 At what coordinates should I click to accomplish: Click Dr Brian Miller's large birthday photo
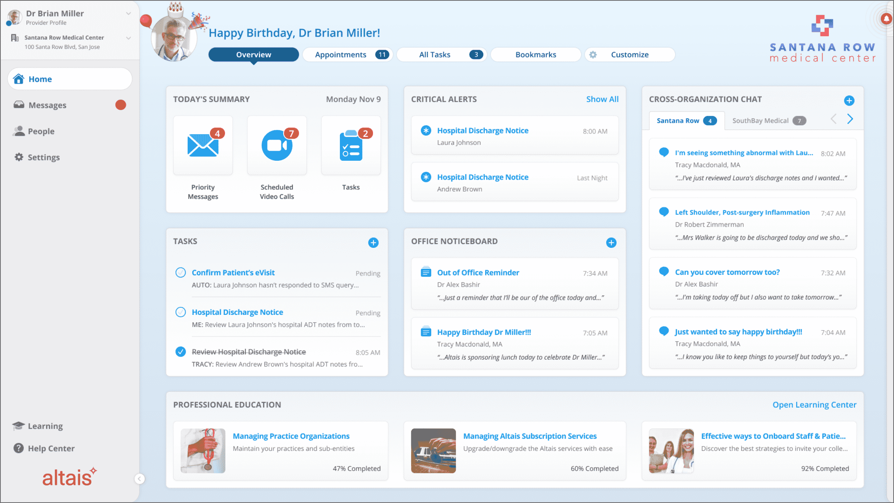(174, 38)
